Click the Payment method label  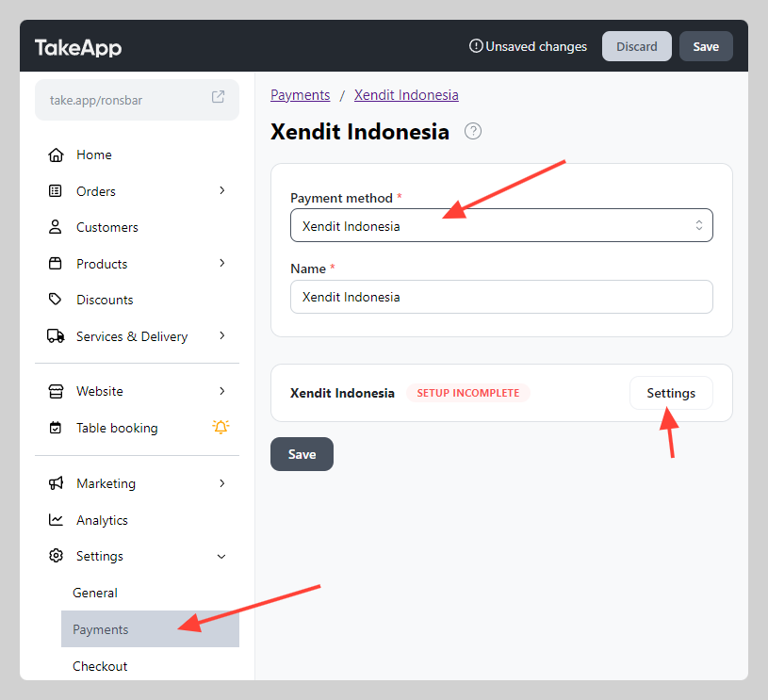(x=342, y=198)
